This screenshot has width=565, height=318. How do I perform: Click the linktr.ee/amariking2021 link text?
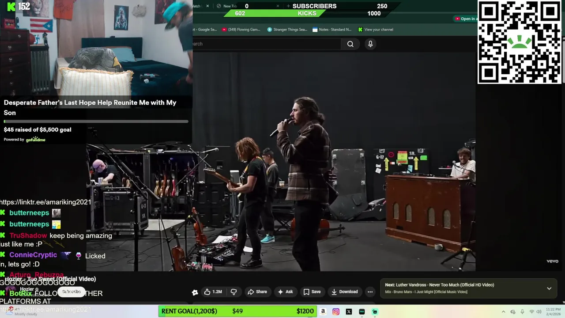click(45, 202)
